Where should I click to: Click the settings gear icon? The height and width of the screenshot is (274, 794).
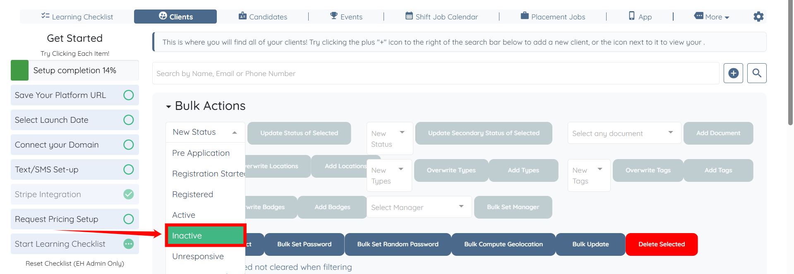click(x=758, y=17)
